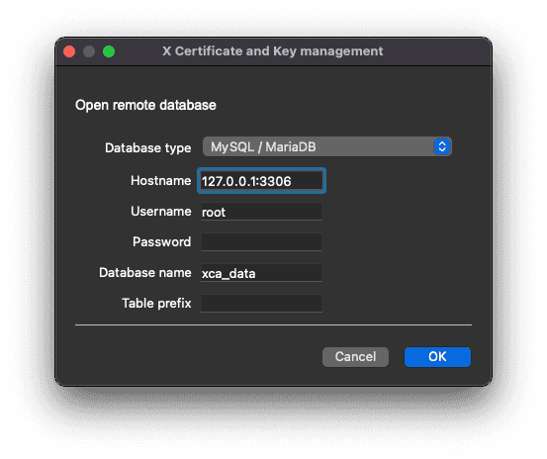The width and height of the screenshot is (547, 459).
Task: Click the Username label text
Action: [161, 212]
